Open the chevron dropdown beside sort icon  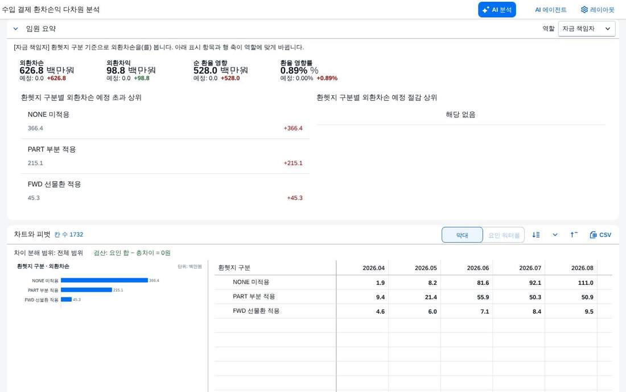555,235
